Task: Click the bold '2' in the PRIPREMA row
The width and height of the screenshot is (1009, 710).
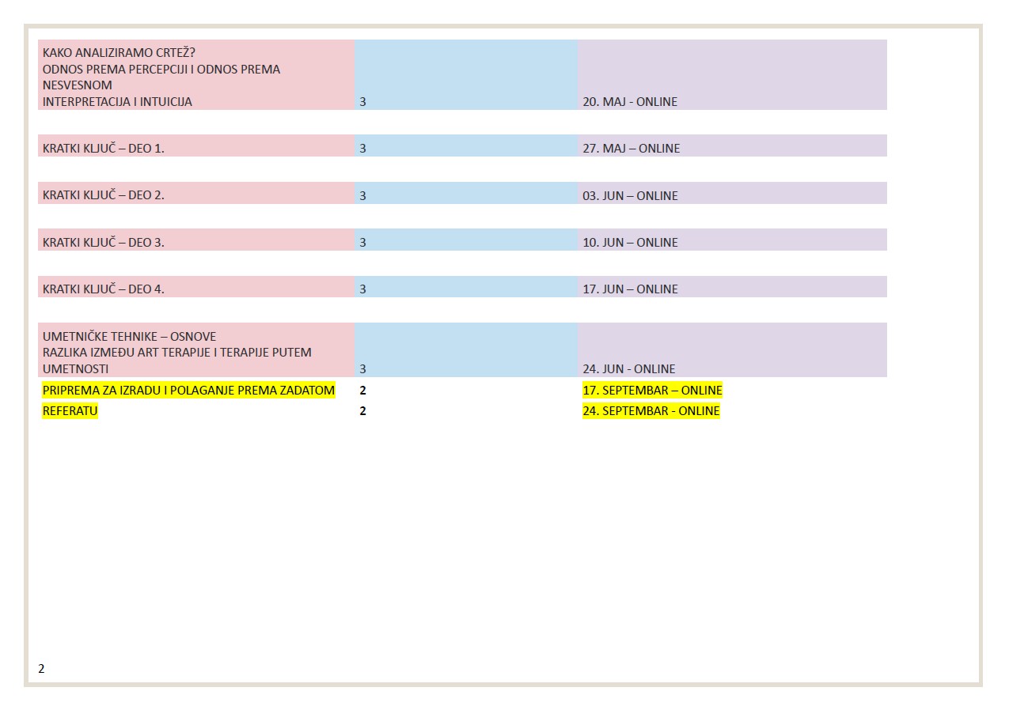Action: 362,391
